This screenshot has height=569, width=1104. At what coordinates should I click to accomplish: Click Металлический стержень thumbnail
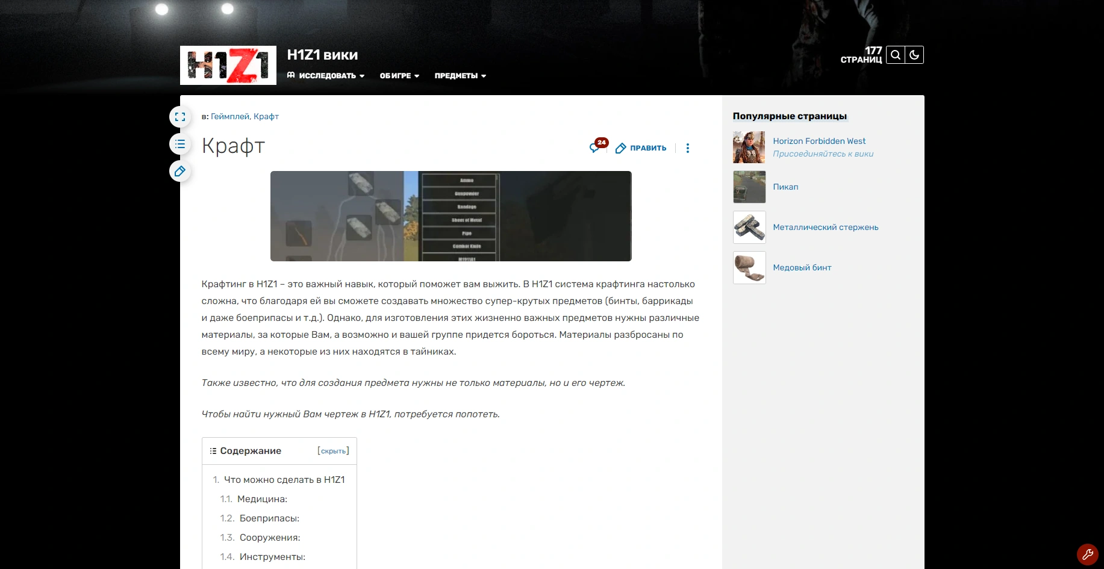pyautogui.click(x=749, y=228)
